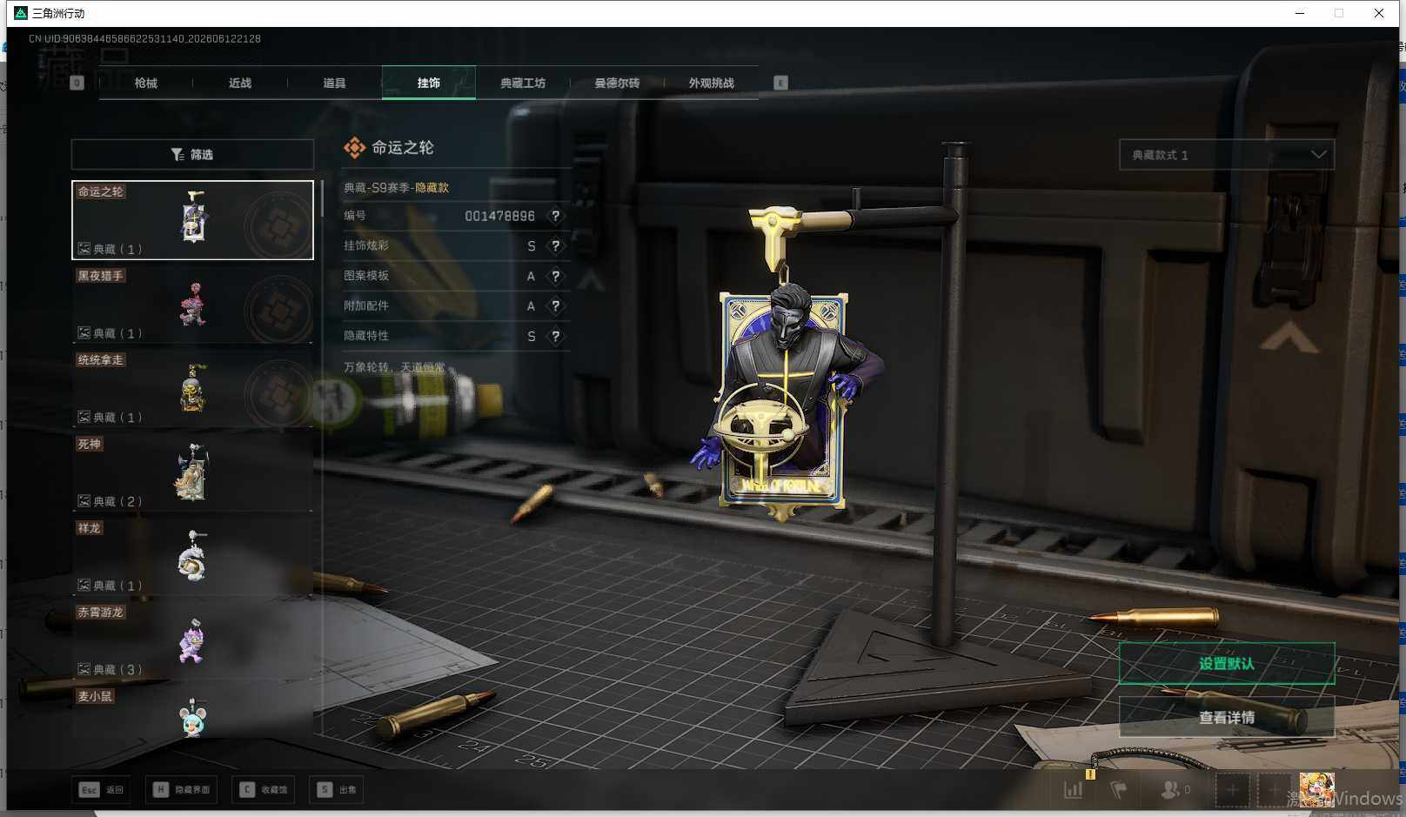Click the help icon for 图案模板
Screen dimensions: 1406x817
pos(555,276)
